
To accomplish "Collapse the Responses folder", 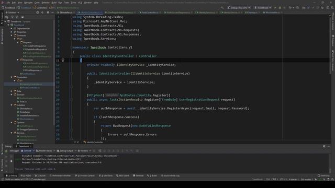I will [x=18, y=60].
